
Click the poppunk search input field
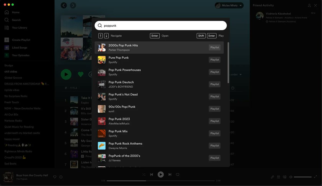(160, 26)
